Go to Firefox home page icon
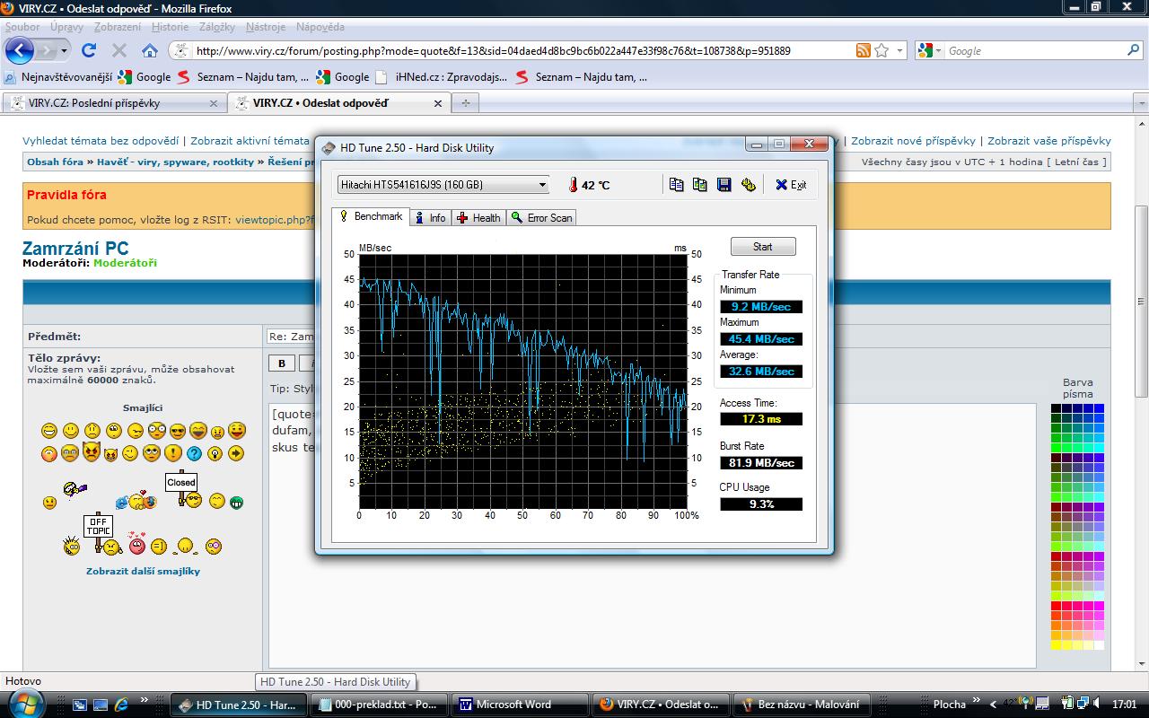Screen dimensions: 1149x718 pos(150,50)
